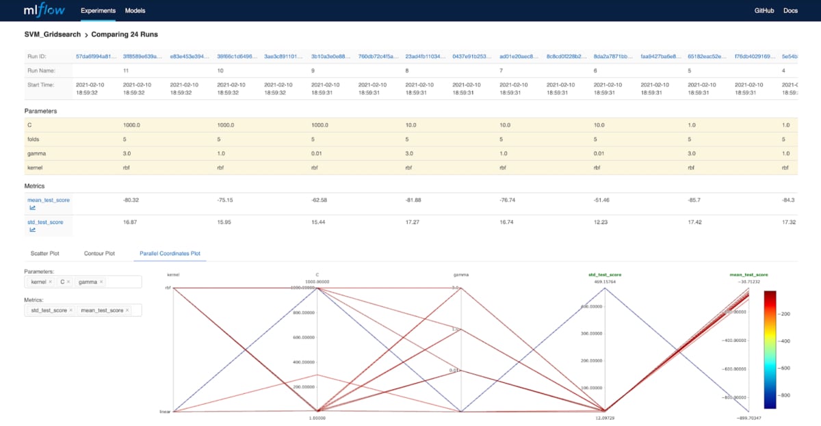The height and width of the screenshot is (426, 821).
Task: Remove the std_test_score metric tag
Action: coord(70,310)
